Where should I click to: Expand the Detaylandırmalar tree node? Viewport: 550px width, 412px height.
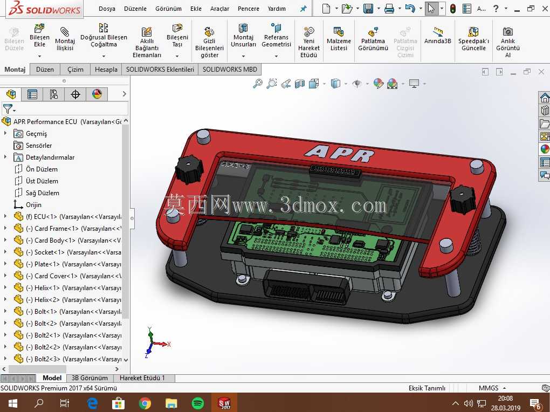[x=5, y=157]
